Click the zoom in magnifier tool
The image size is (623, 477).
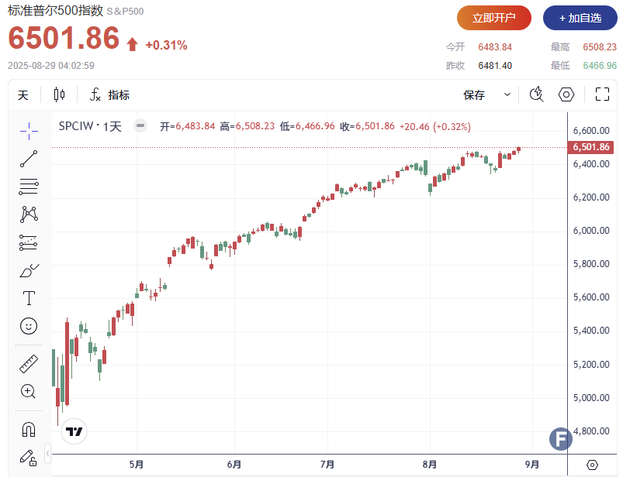(29, 391)
